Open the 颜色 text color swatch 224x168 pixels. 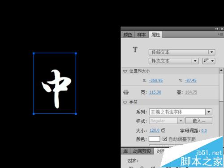coord(155,139)
